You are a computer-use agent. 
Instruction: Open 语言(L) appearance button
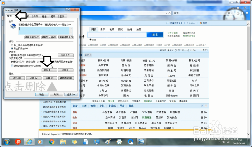pyautogui.click(x=34, y=78)
